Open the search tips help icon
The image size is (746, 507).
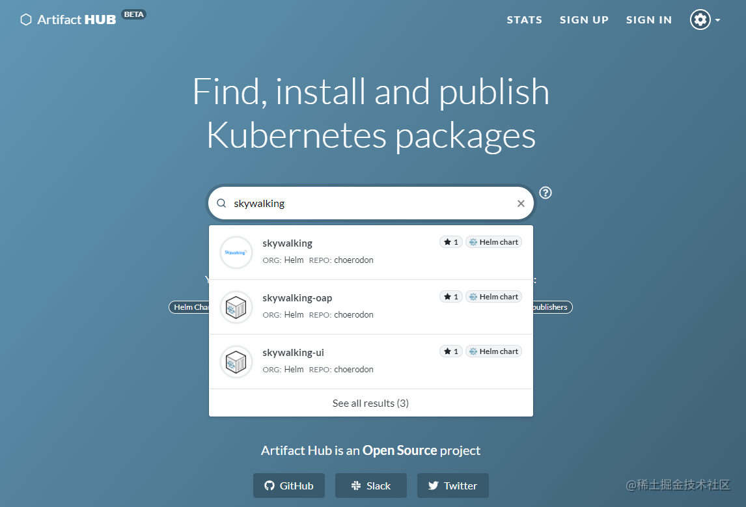click(546, 193)
